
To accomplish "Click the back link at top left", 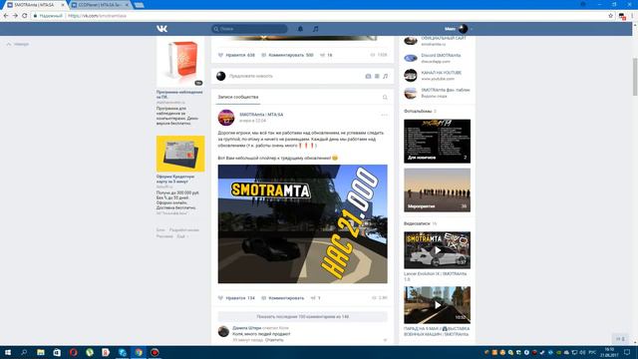I will click(18, 44).
